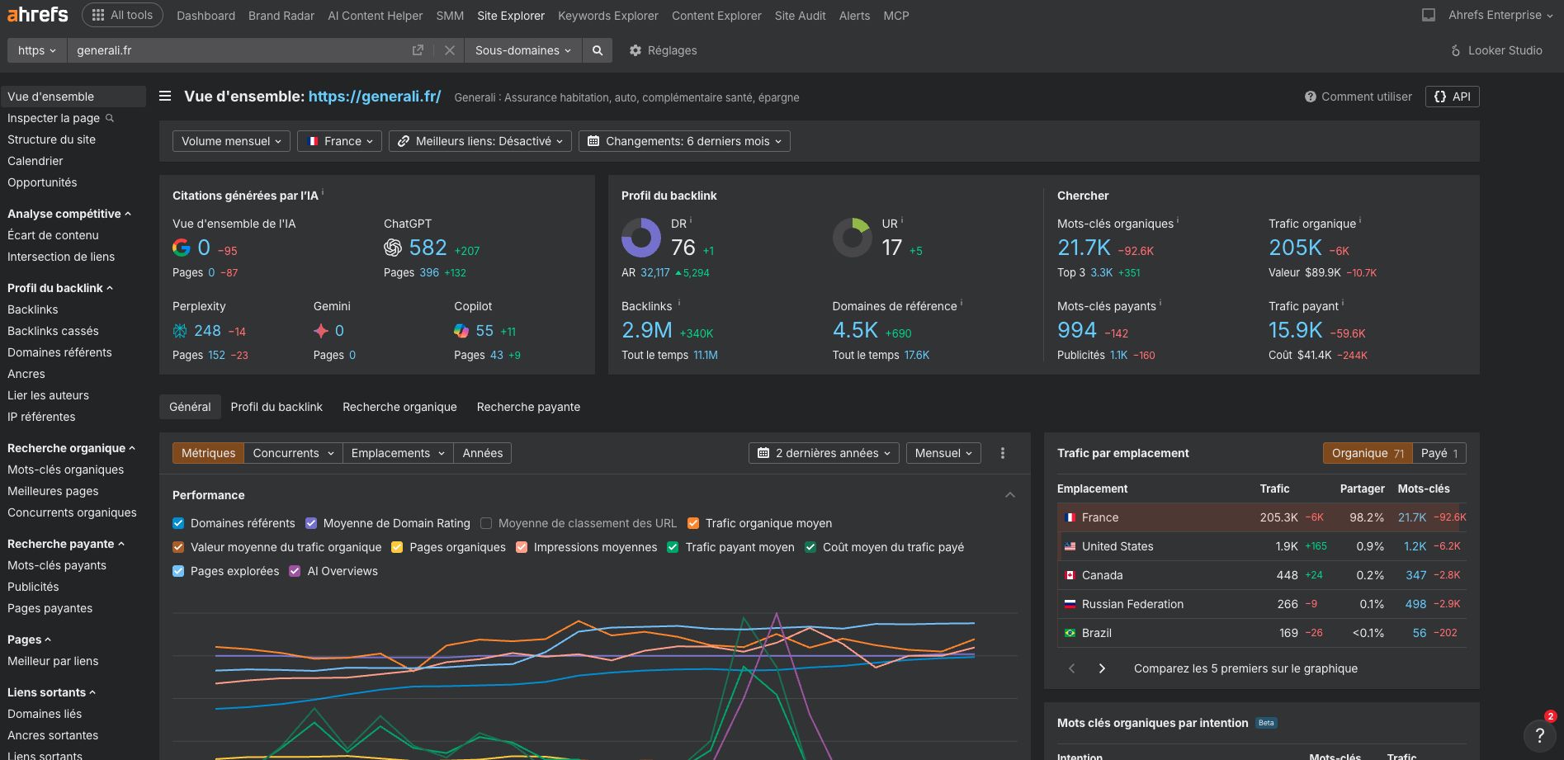Disable the AI Overviews checkbox
This screenshot has height=760, width=1564.
[294, 571]
